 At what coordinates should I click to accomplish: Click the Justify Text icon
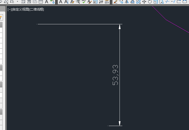pos(101,2)
